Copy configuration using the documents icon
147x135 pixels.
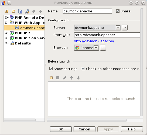pyautogui.click(x=20, y=11)
